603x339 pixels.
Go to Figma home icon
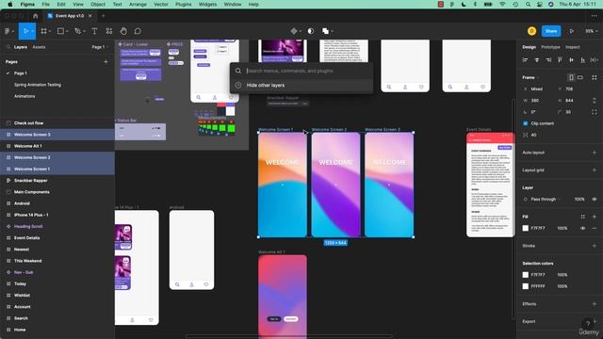[x=36, y=16]
